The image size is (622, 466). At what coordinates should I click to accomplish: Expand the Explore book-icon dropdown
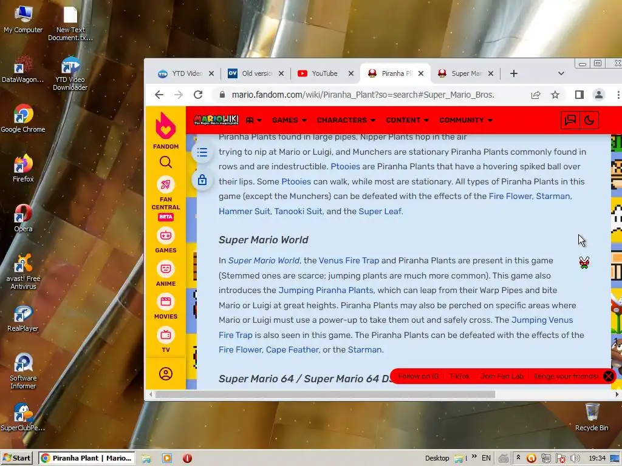(254, 120)
